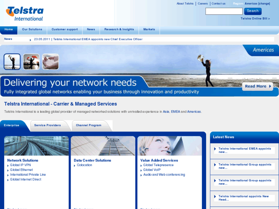The image size is (279, 209).
Task: Click the arrow bullet beside Global Ethernet
Action: click(8, 171)
